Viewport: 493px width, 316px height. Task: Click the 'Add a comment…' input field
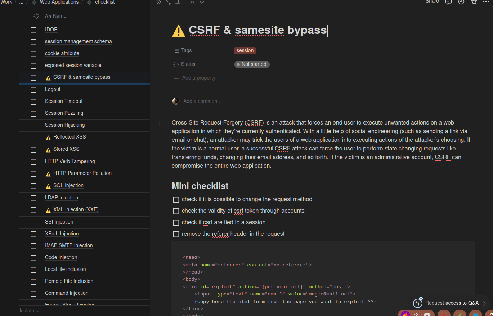tap(203, 101)
